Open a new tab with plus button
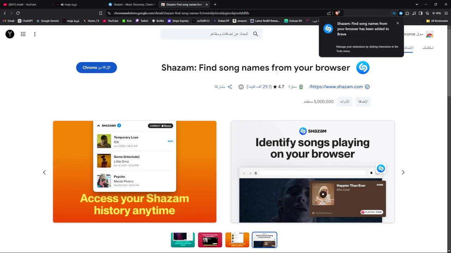This screenshot has width=451, height=253. pyautogui.click(x=215, y=5)
